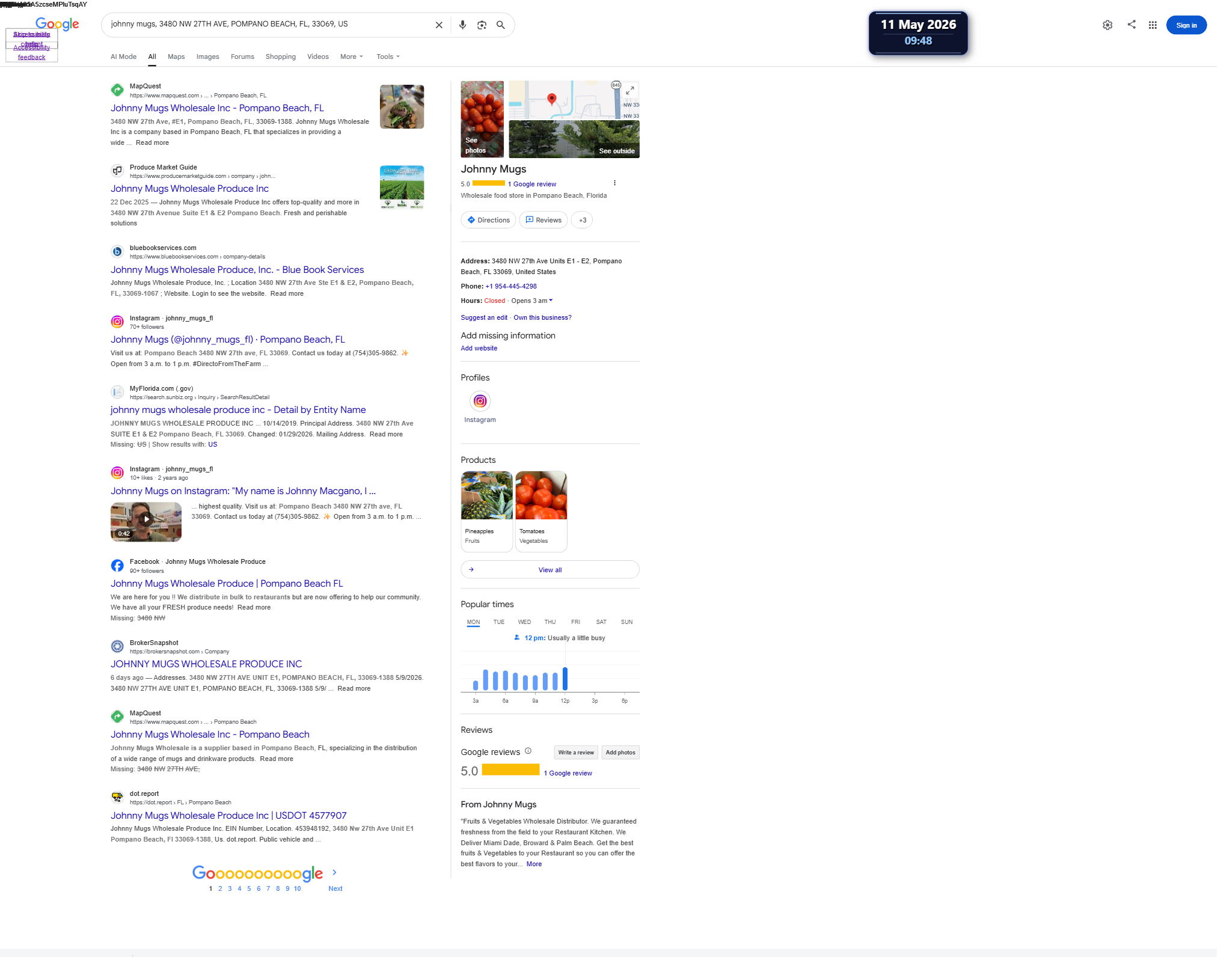Screen dimensions: 1224x957
Task: Click the bluebookservices.com favicon
Action: point(117,252)
